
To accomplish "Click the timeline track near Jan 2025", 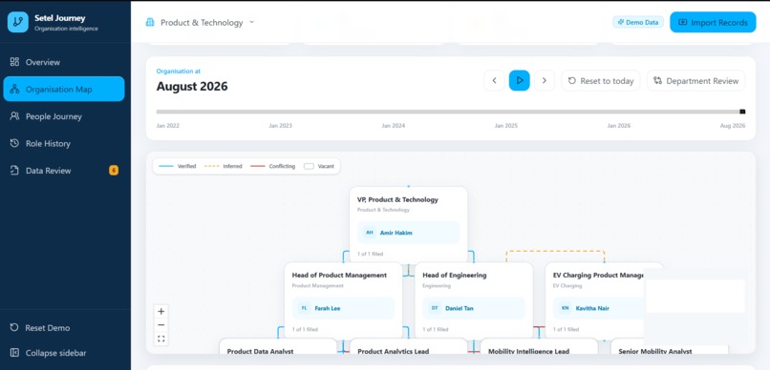I will pyautogui.click(x=505, y=112).
